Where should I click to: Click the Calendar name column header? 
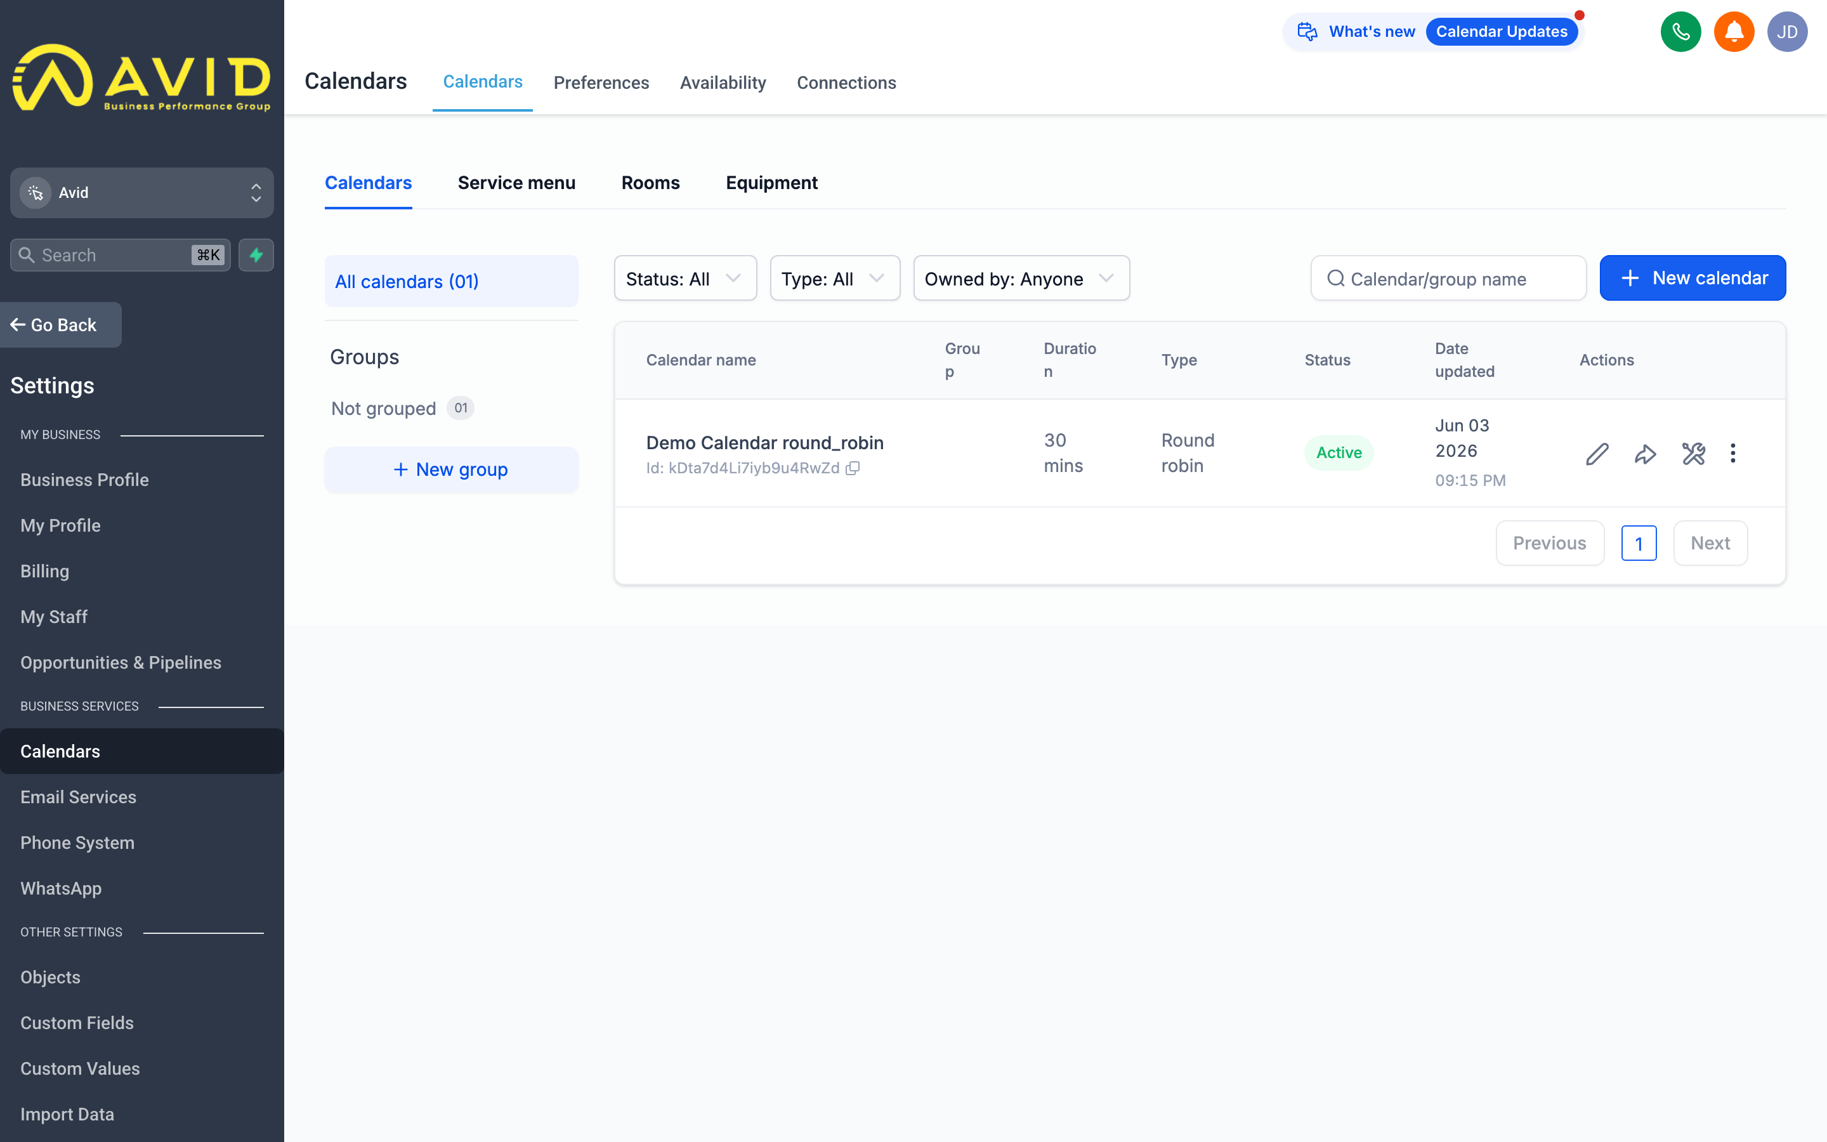tap(700, 360)
